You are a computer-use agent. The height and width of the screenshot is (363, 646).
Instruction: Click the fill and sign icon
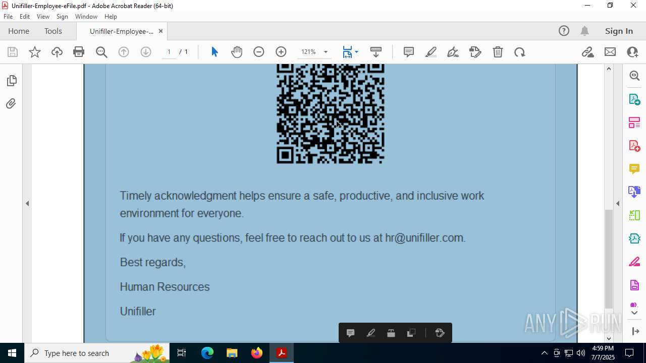coord(475,52)
